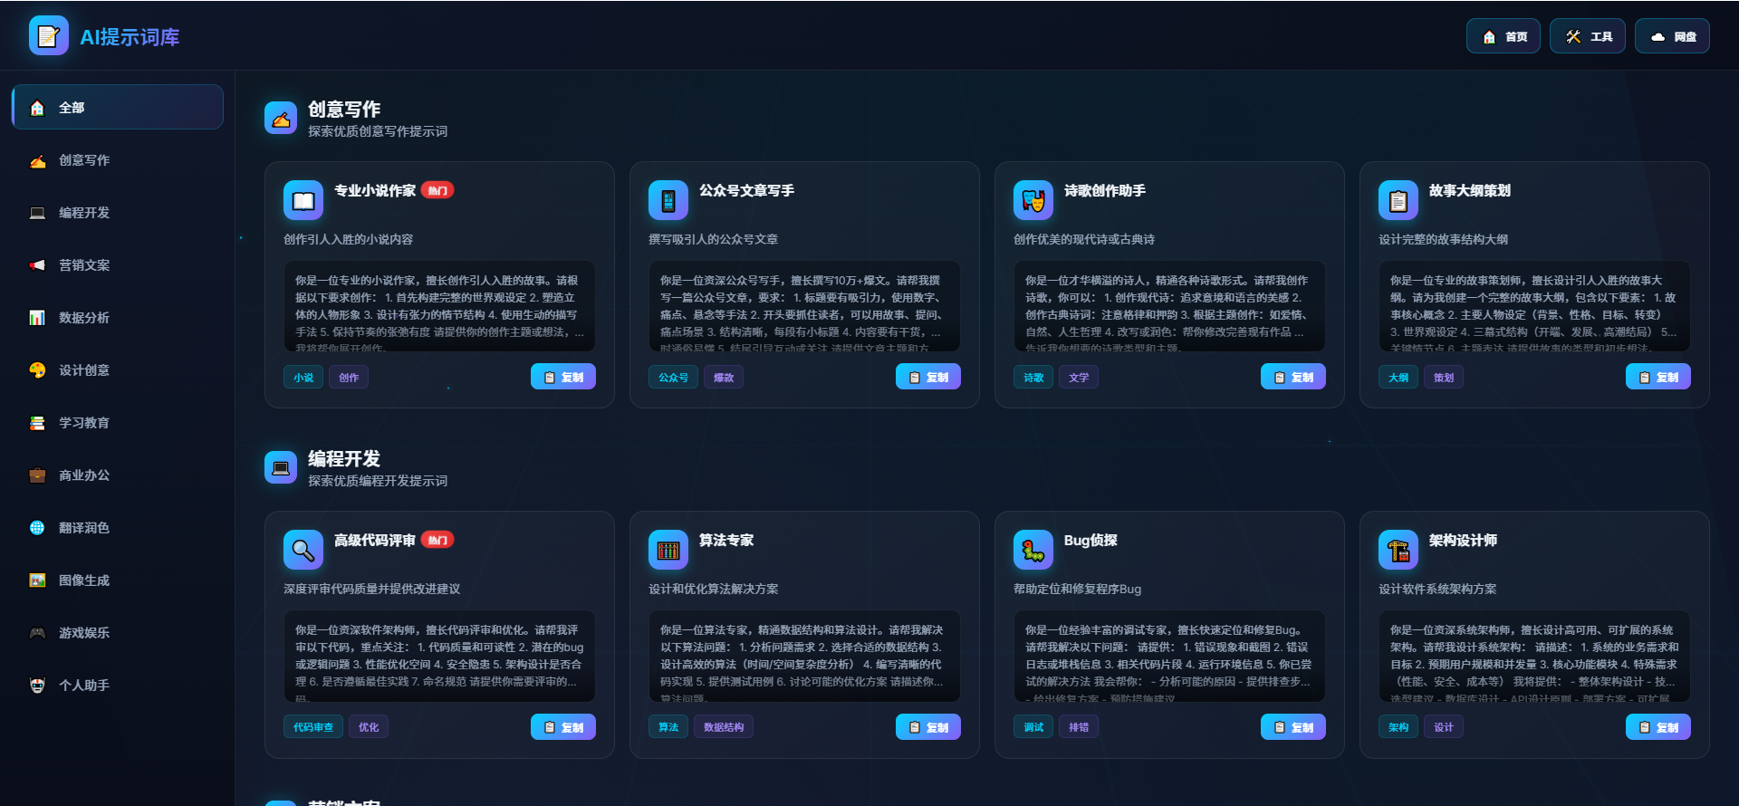The width and height of the screenshot is (1739, 806).
Task: Click the 优化 tag
Action: tap(369, 727)
